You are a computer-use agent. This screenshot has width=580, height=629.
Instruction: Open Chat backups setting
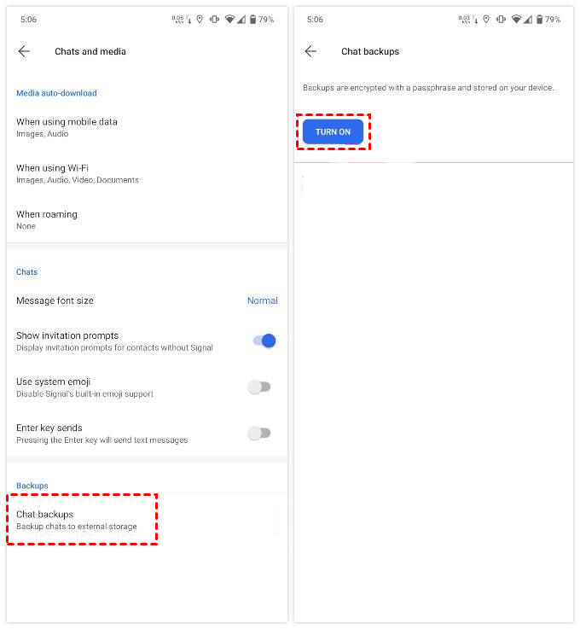(x=147, y=520)
